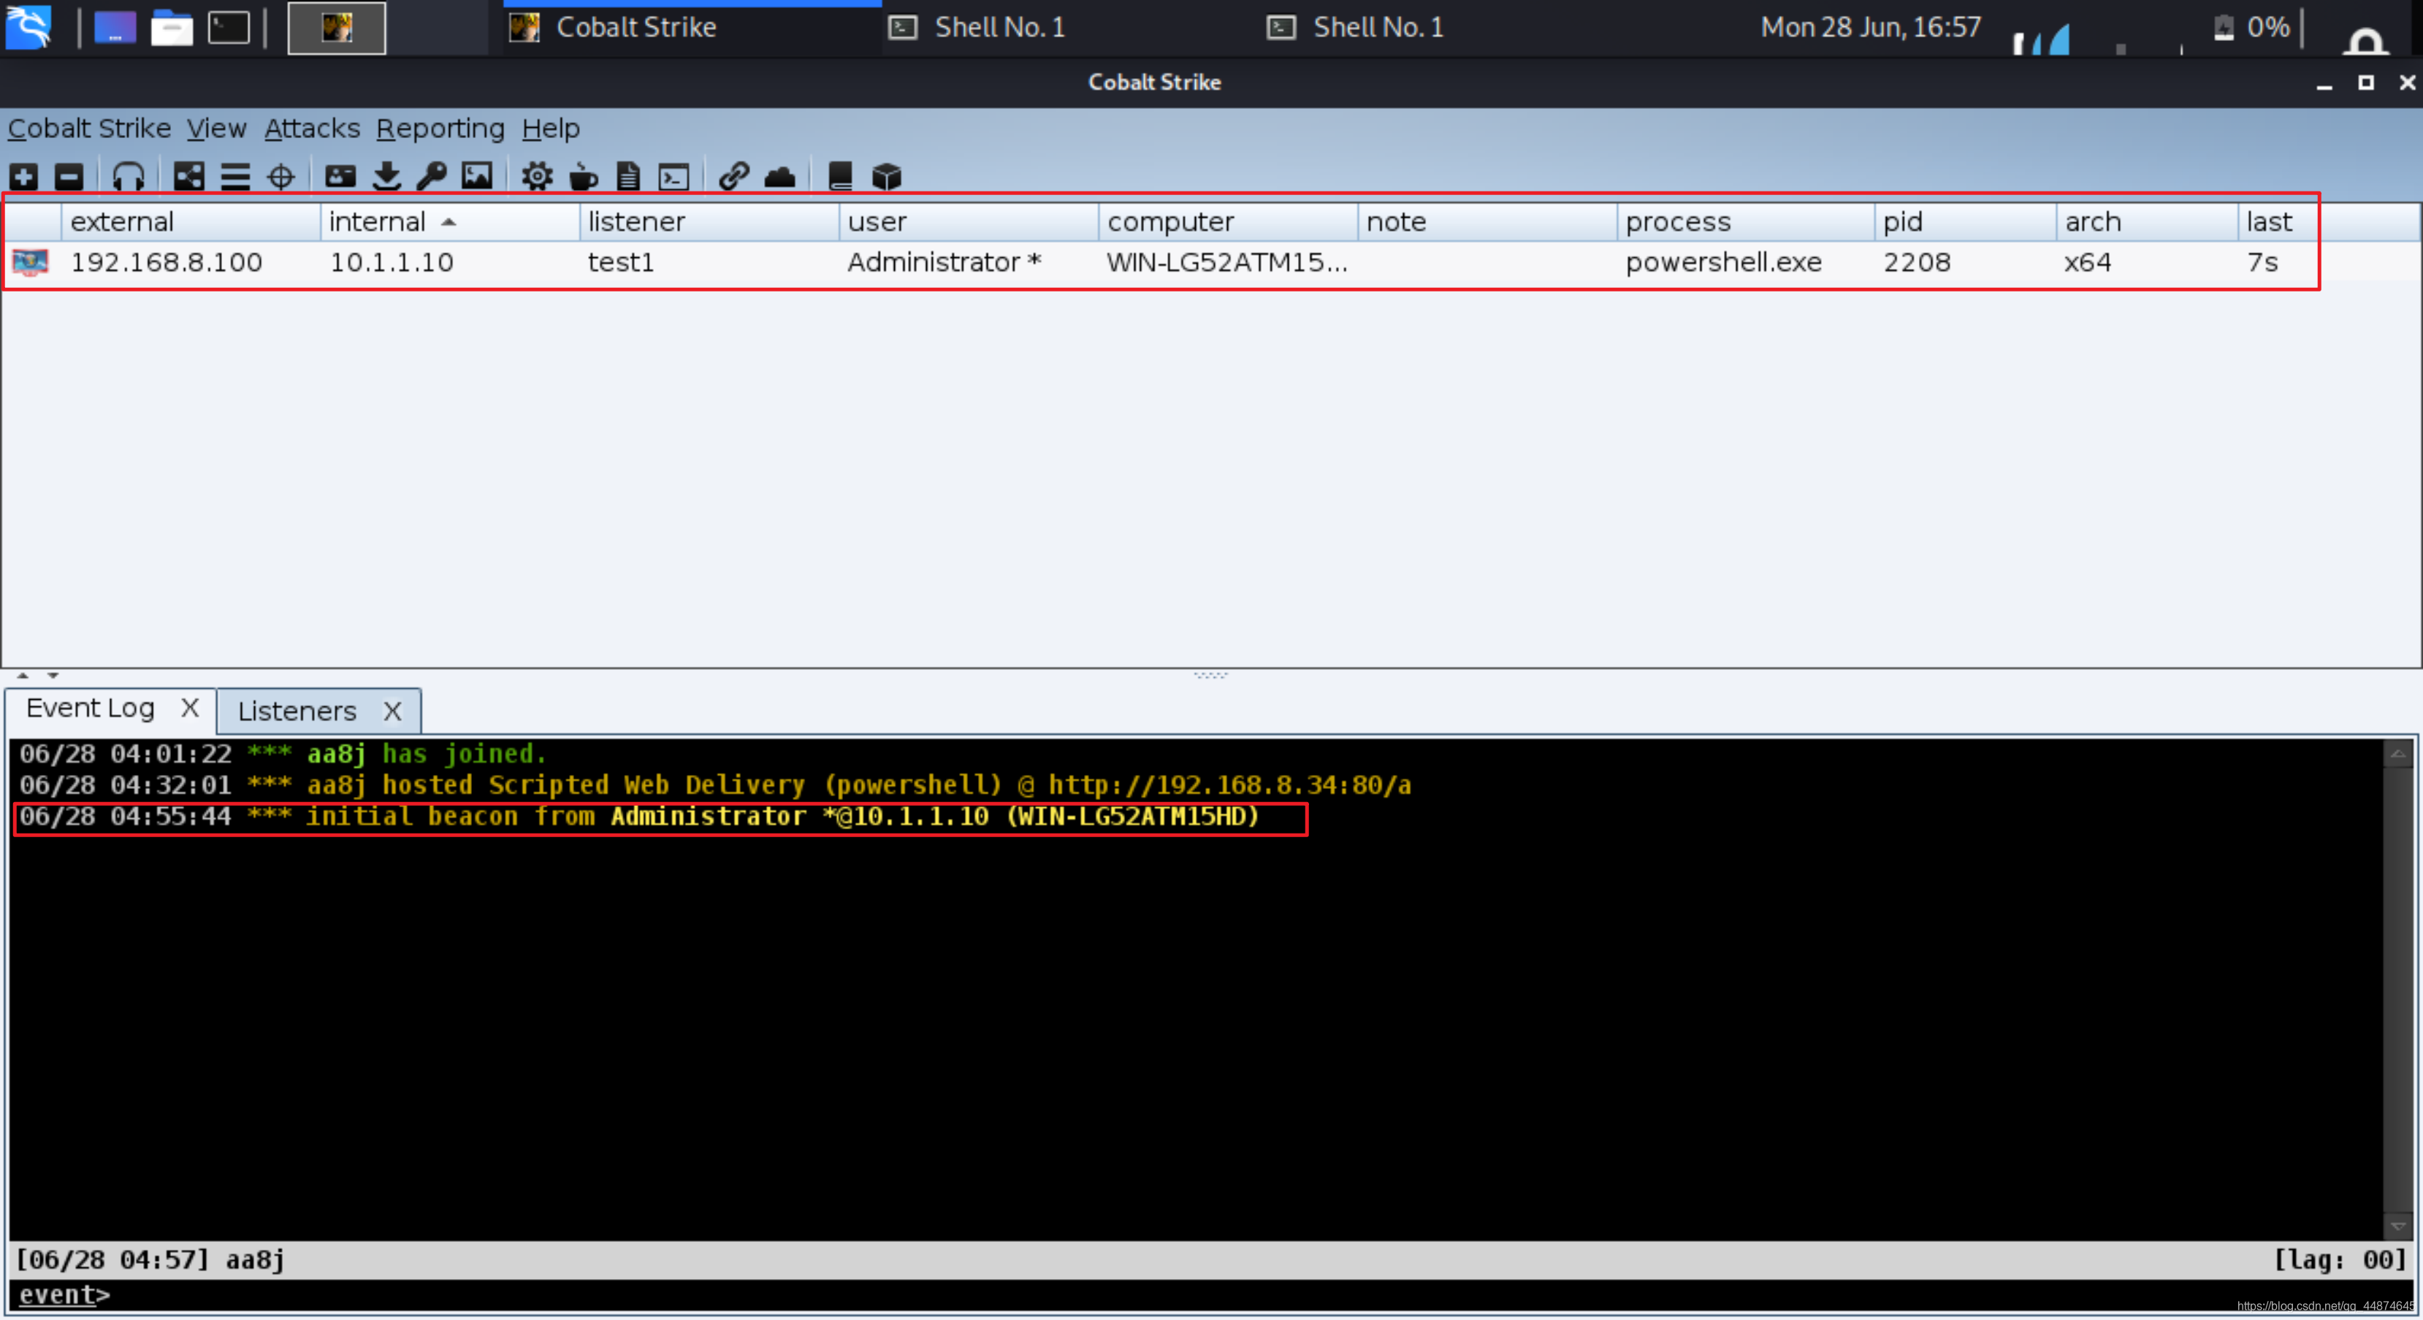
Task: Switch to target table view icon
Action: click(281, 176)
